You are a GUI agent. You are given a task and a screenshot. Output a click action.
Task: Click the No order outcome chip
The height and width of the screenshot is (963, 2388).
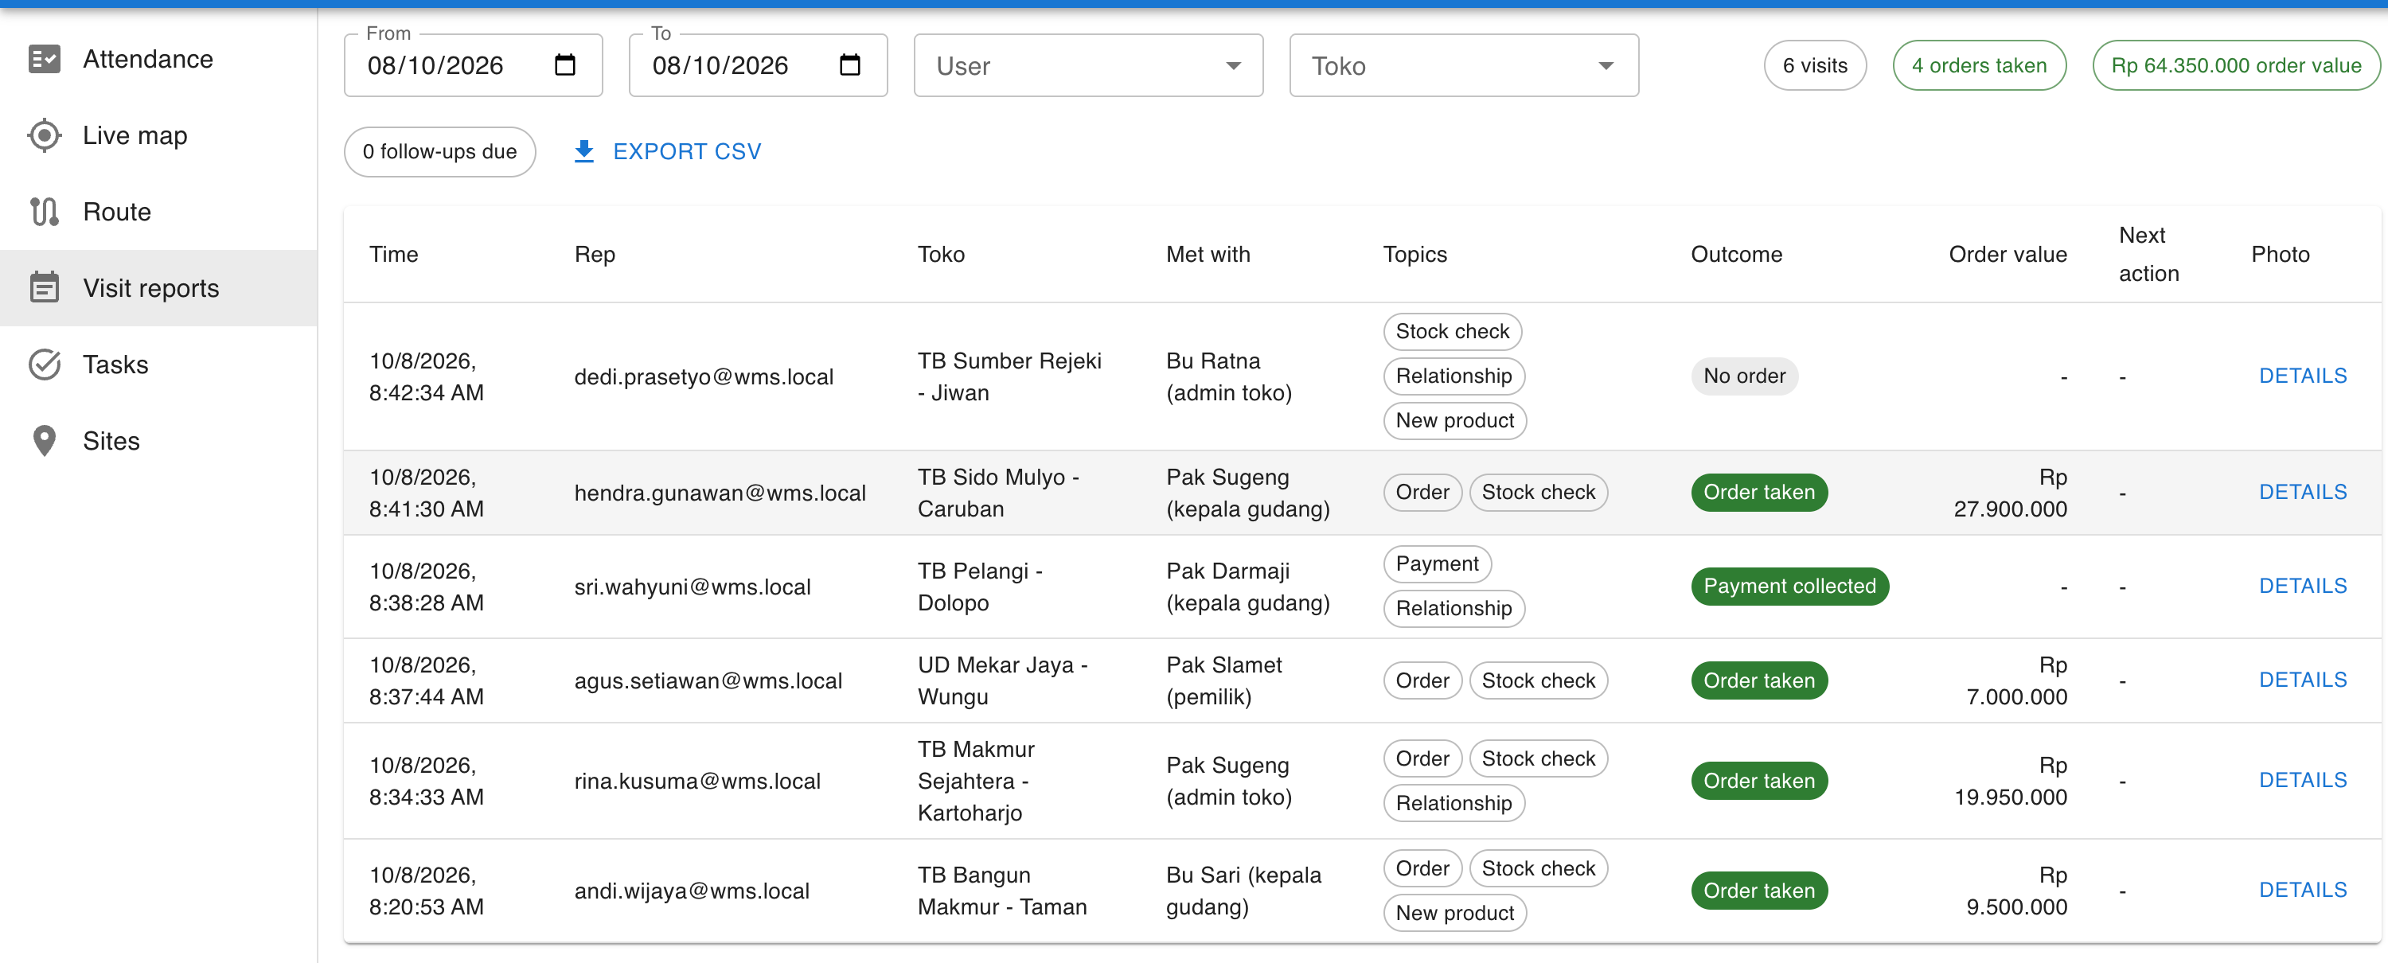coord(1744,376)
